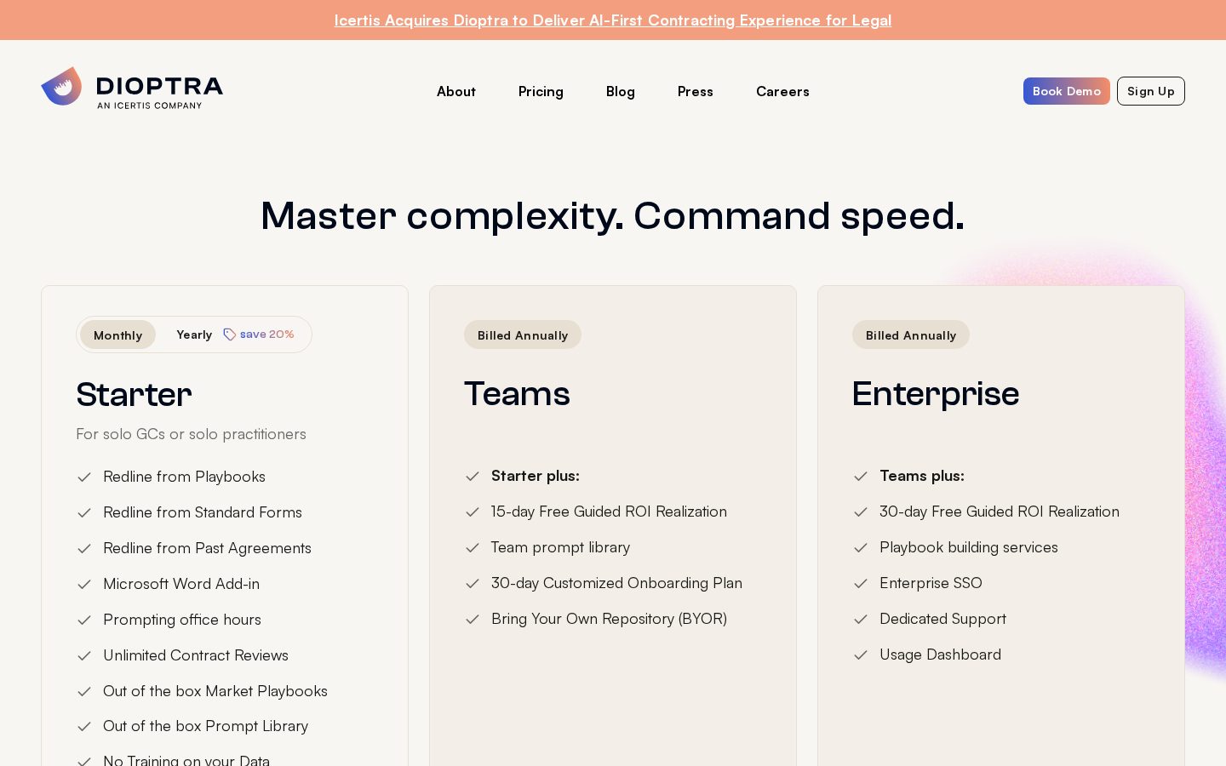This screenshot has height=766, width=1226.
Task: Navigate to the Press page
Action: [696, 91]
